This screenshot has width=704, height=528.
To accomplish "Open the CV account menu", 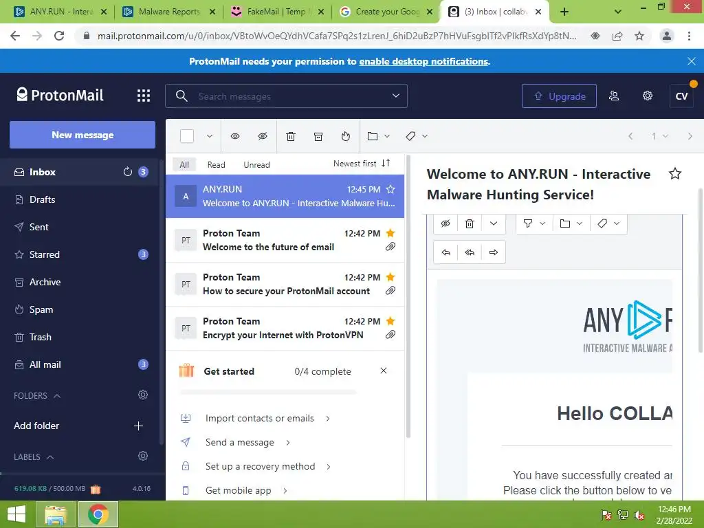I will coord(681,96).
